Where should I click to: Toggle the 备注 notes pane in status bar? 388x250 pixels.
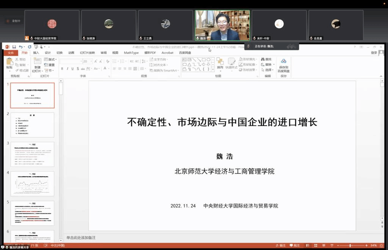280,245
